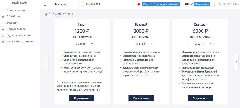The image size is (240, 108).
Task: Click the red status indicator dot
Action: coord(139,4)
